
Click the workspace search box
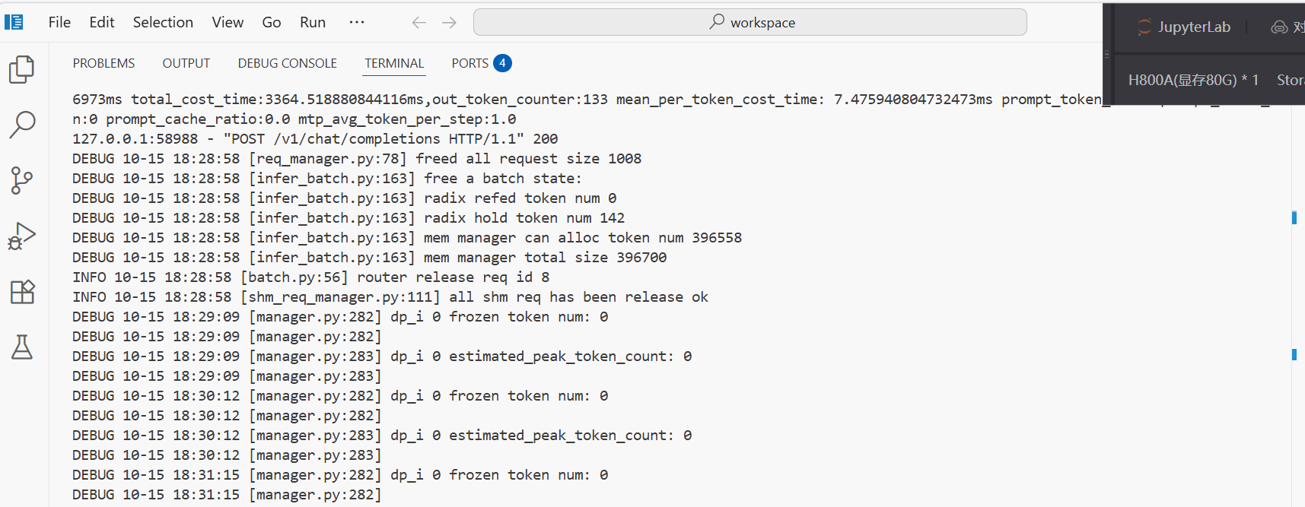[750, 23]
